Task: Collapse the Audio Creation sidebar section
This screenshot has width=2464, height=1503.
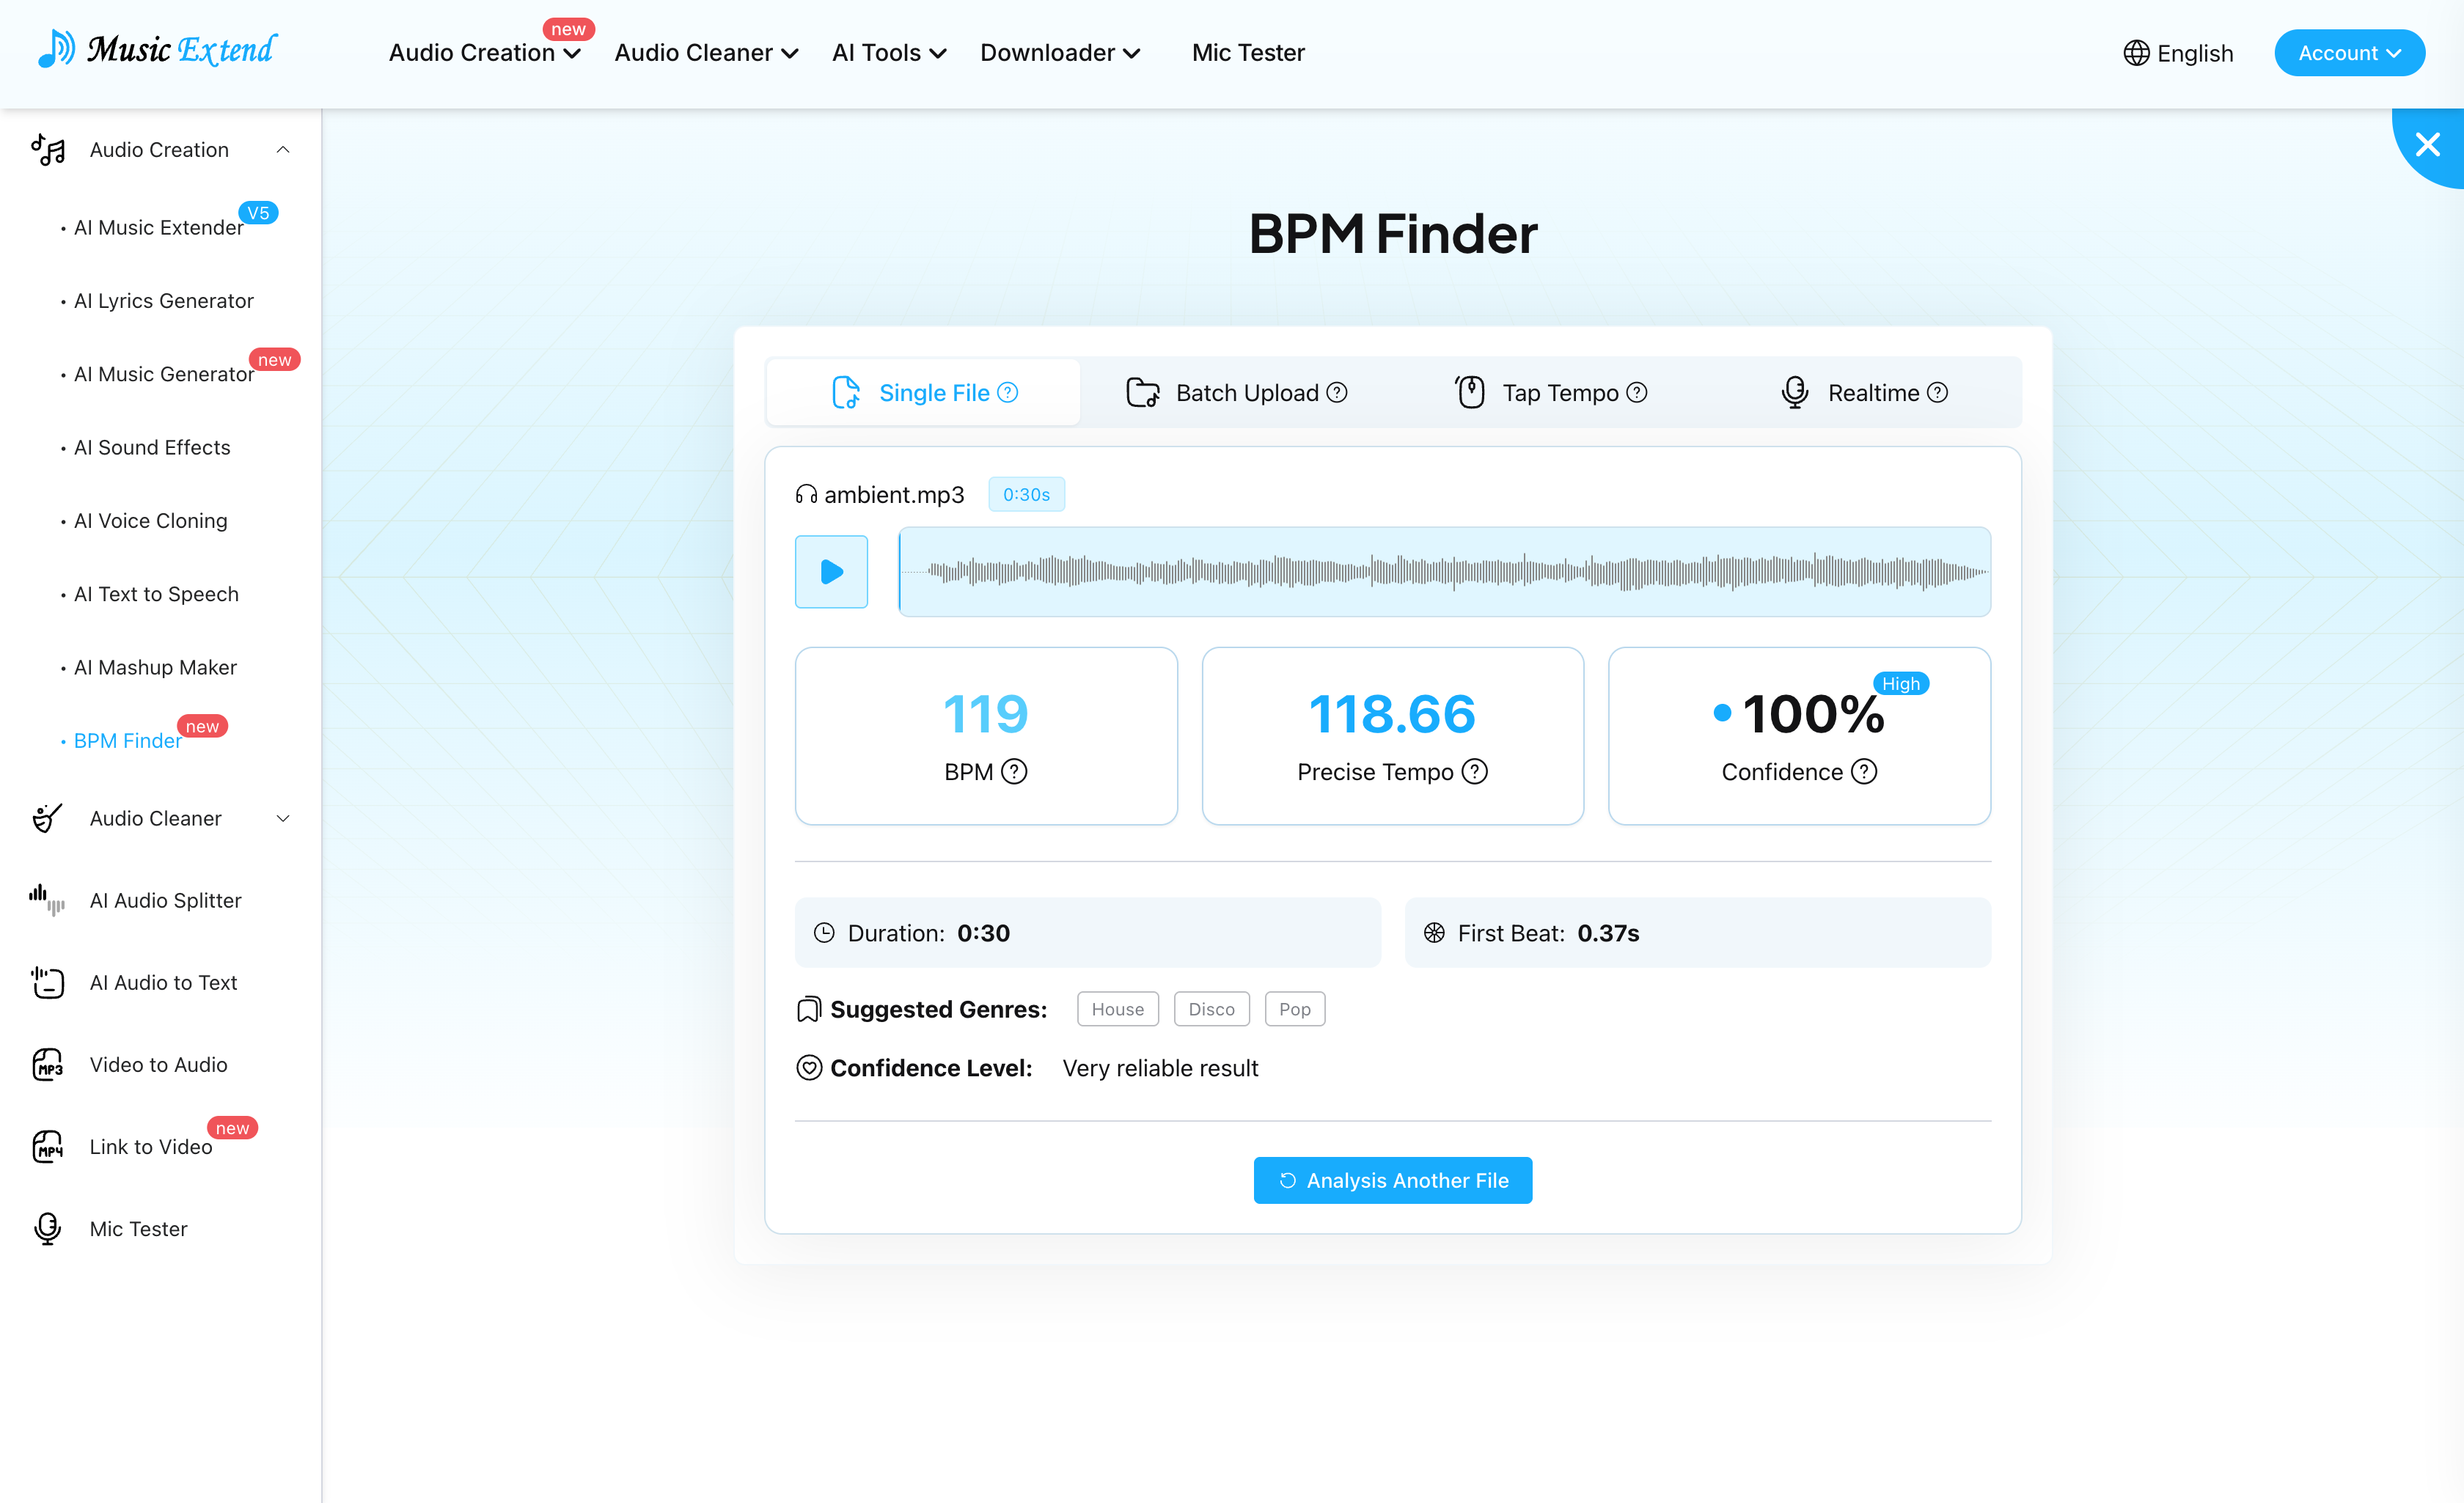Action: point(283,150)
